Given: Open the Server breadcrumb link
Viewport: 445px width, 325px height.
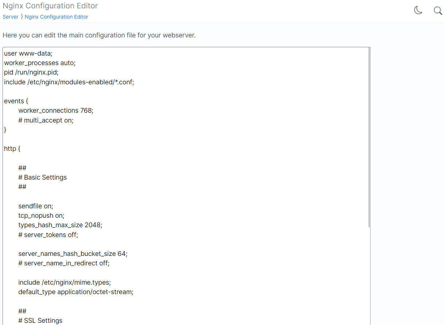Looking at the screenshot, I should [x=11, y=17].
